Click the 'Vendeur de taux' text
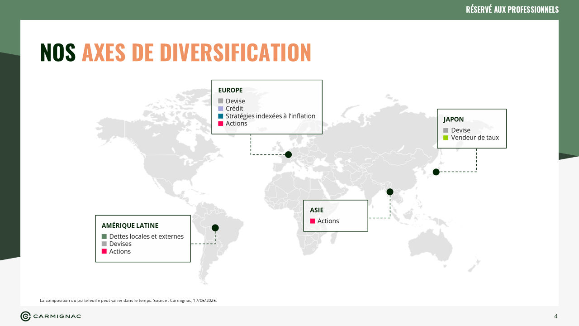 pyautogui.click(x=475, y=138)
